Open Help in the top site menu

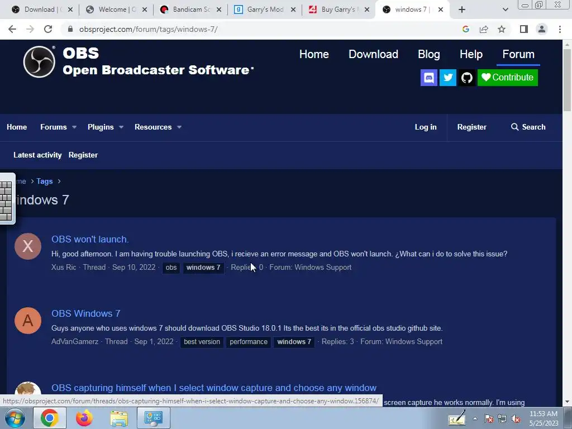[471, 54]
